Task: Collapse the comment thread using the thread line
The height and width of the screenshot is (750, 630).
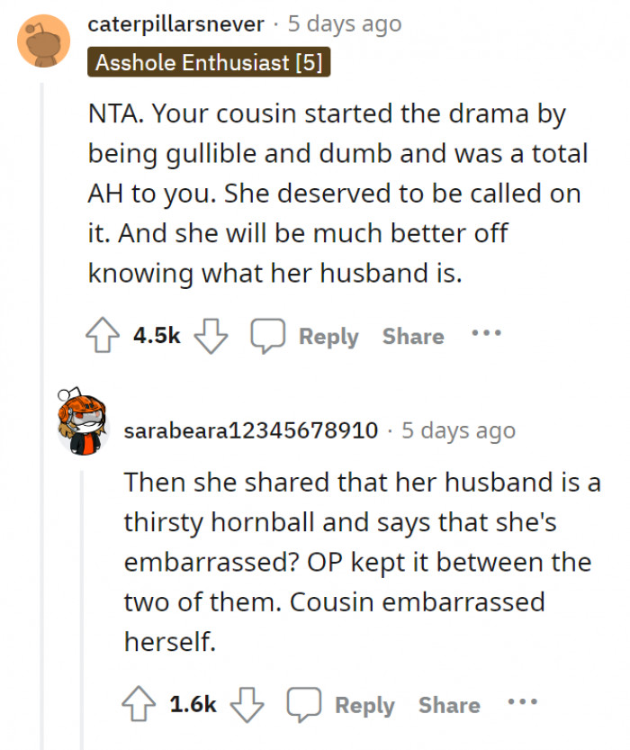Action: (x=42, y=225)
